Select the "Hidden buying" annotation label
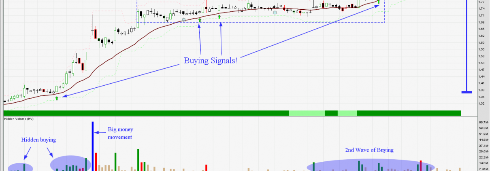The height and width of the screenshot is (171, 490). coord(38,140)
